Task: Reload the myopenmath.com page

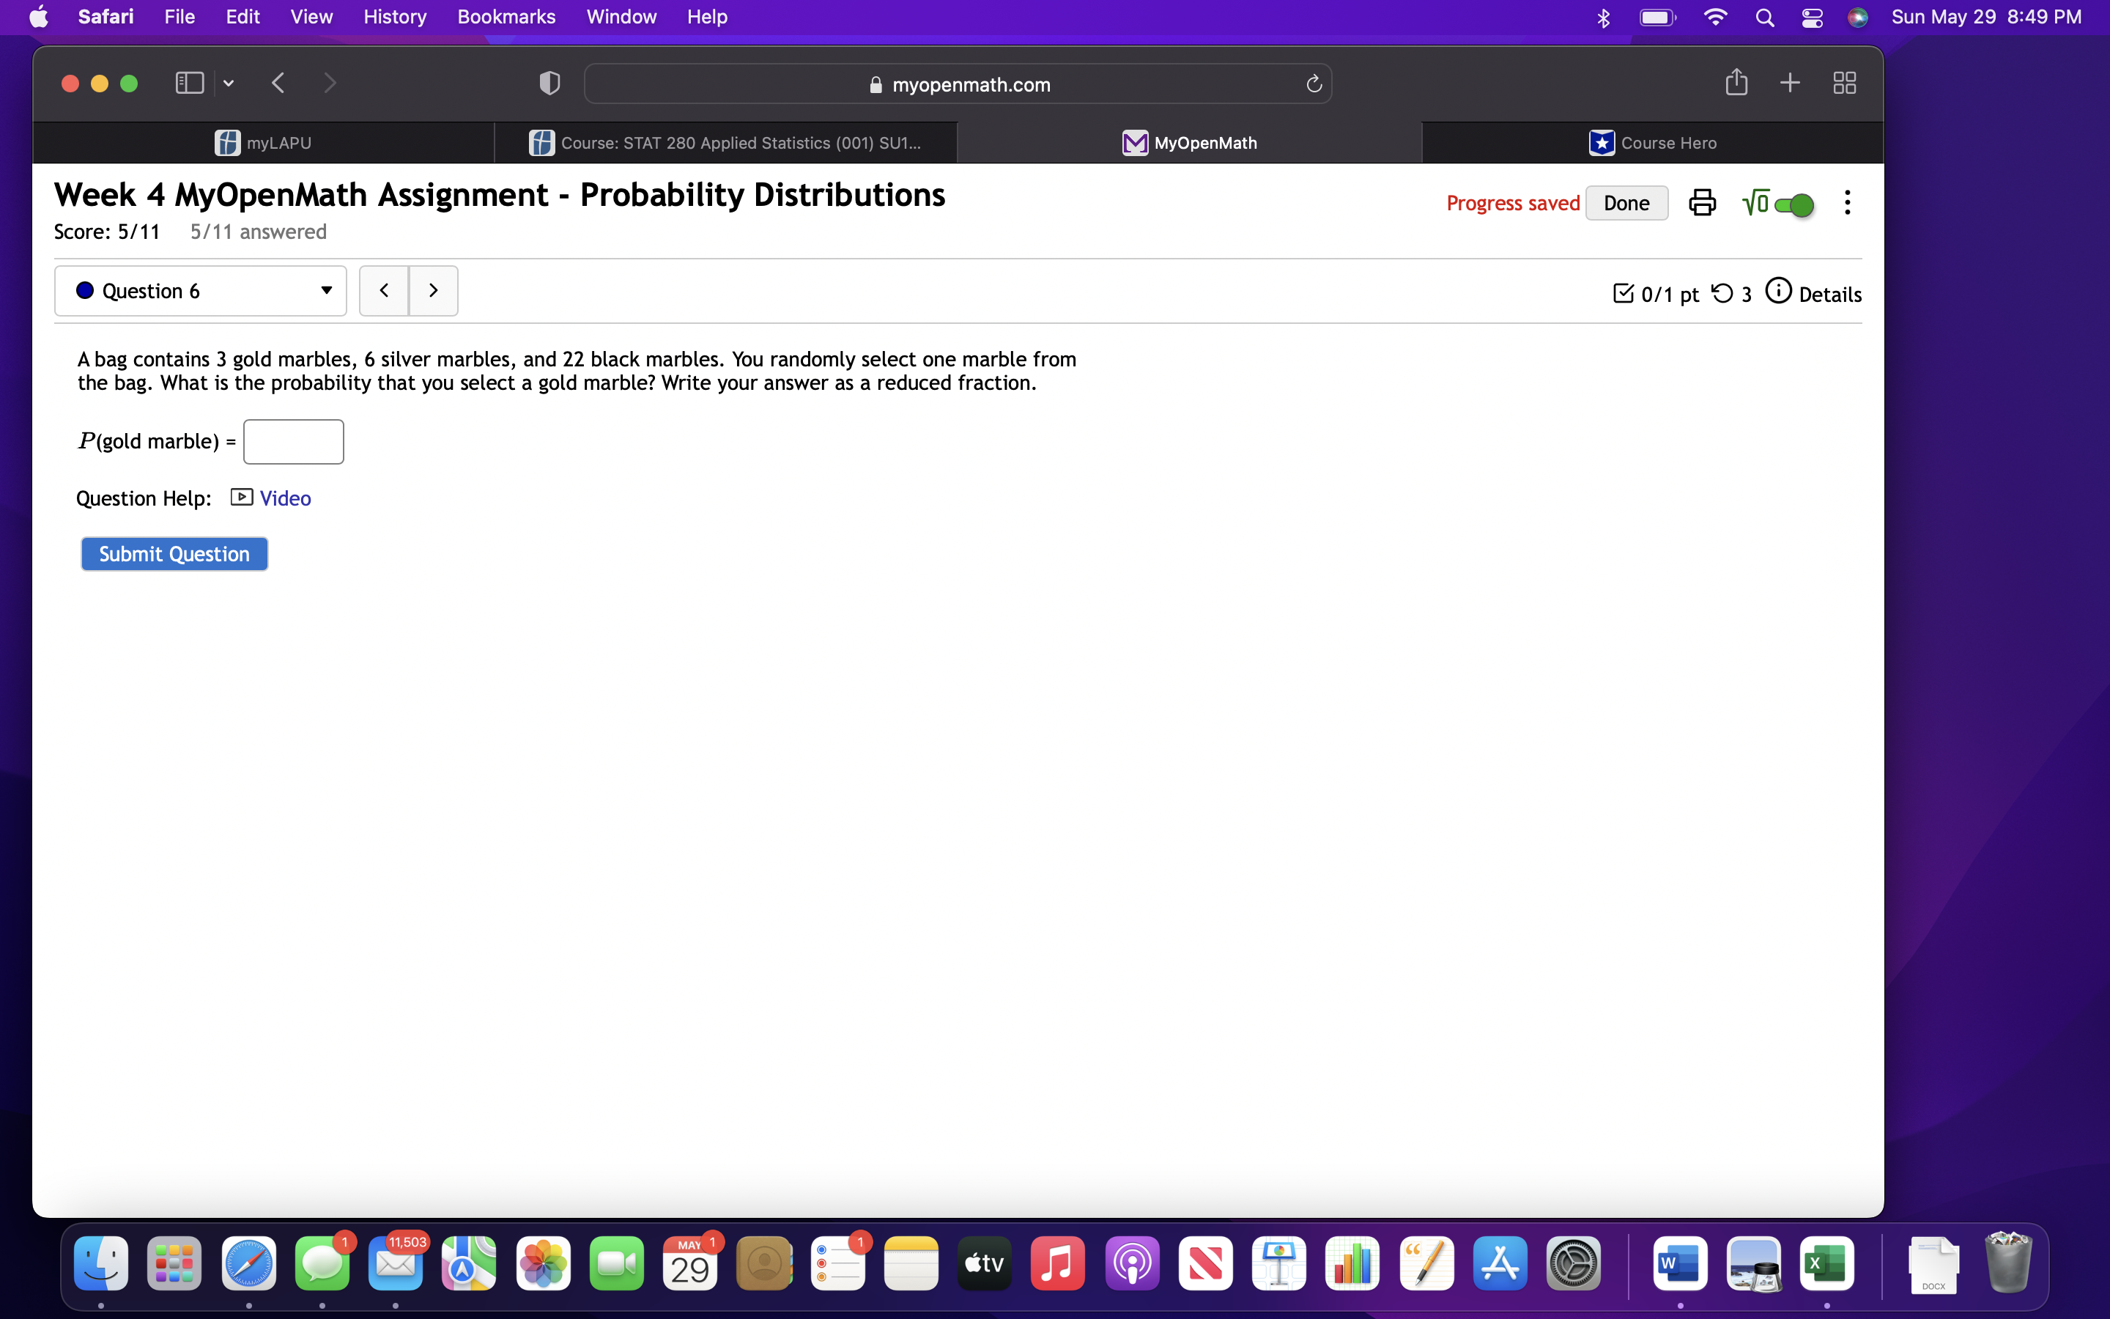Action: click(x=1313, y=84)
